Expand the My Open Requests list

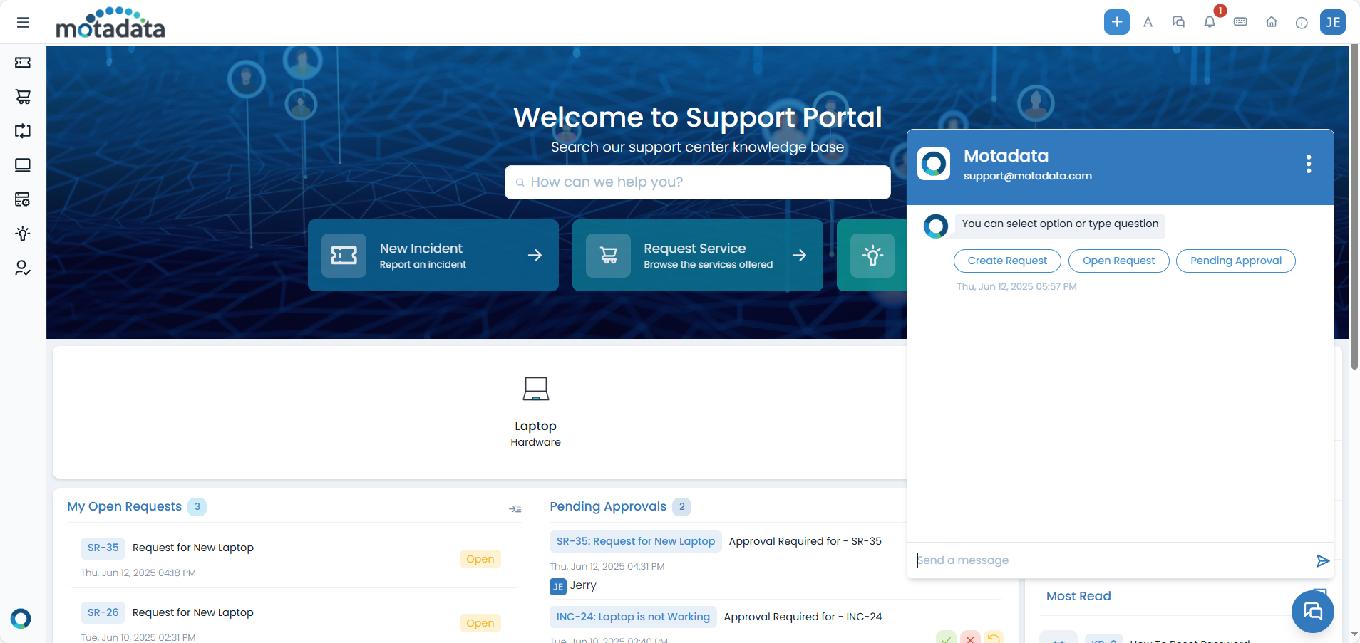point(515,508)
